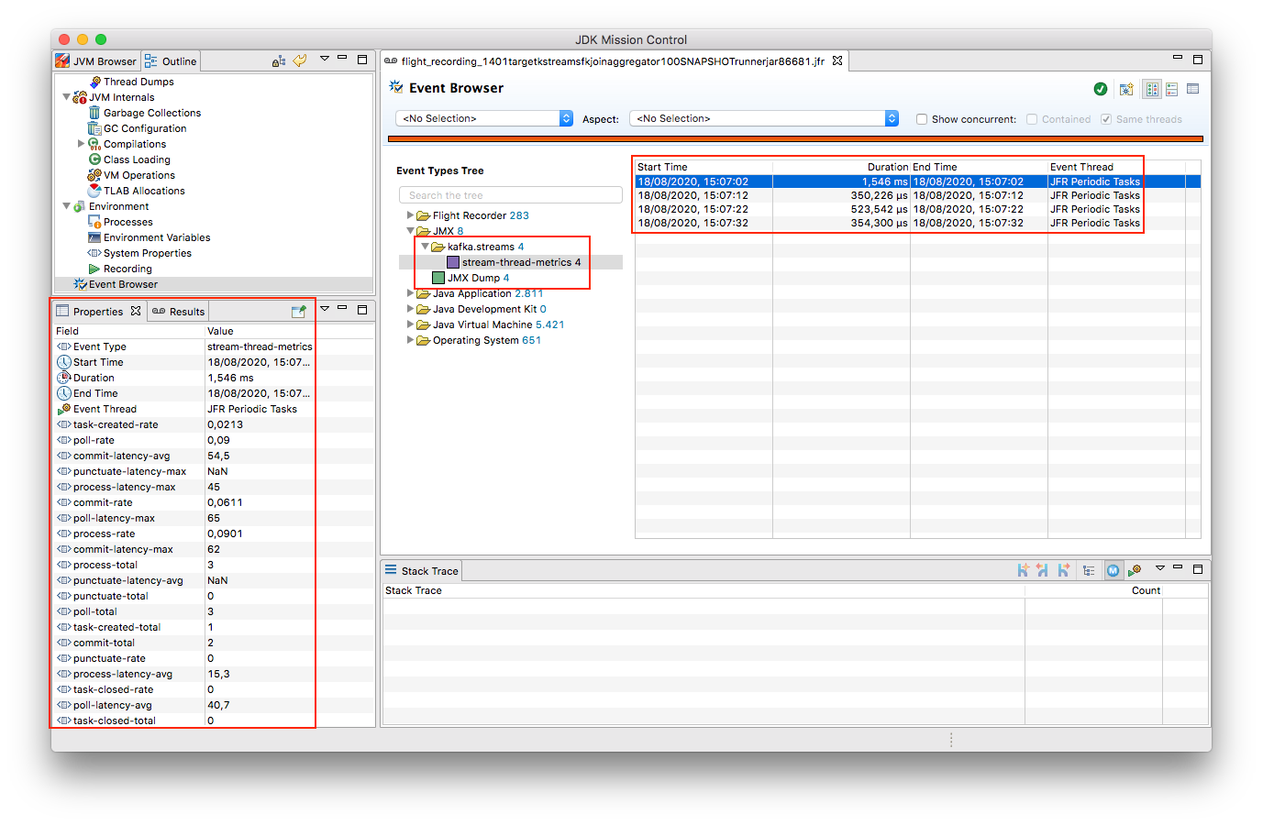Screen dimensions: 1263x825
Task: Toggle the Show concurrent checkbox
Action: (922, 119)
